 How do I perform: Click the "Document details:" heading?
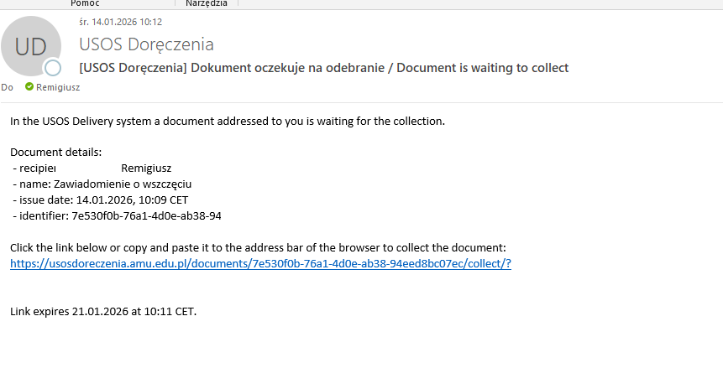(55, 152)
